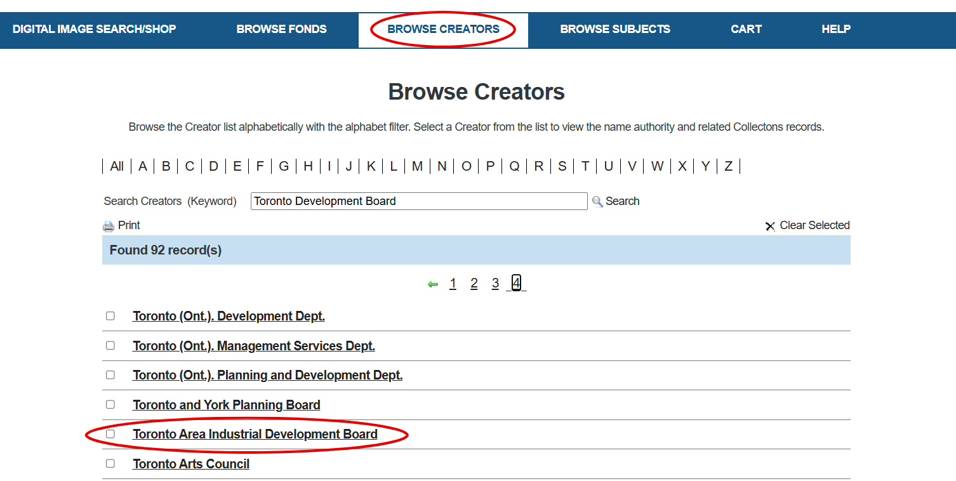Screen dimensions: 956x481
Task: Go to results page 2
Action: 474,284
